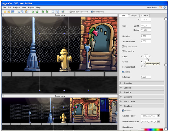The width and height of the screenshot is (169, 132).
Task: Click the Lifetime value field
Action: pos(146,77)
